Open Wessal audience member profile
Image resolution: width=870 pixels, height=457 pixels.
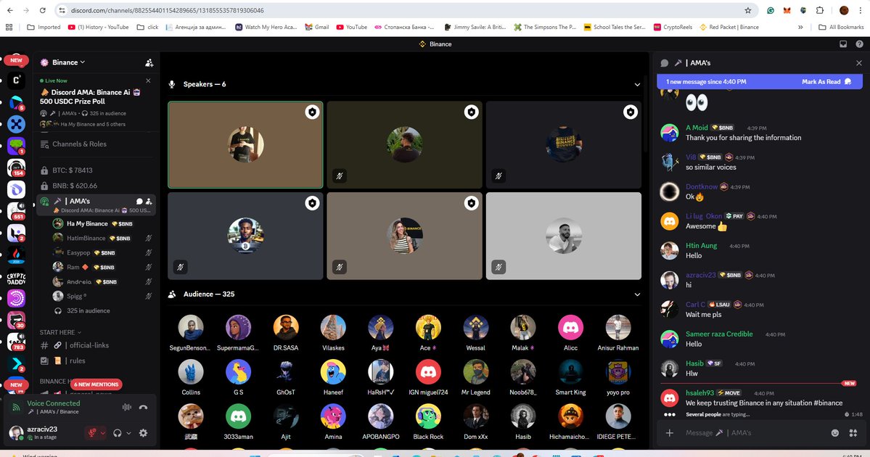point(475,333)
